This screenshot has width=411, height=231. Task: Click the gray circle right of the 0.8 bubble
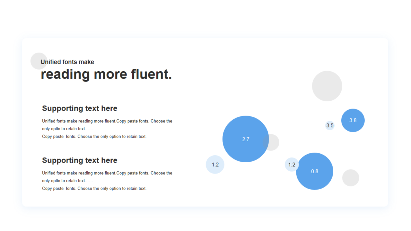351,178
